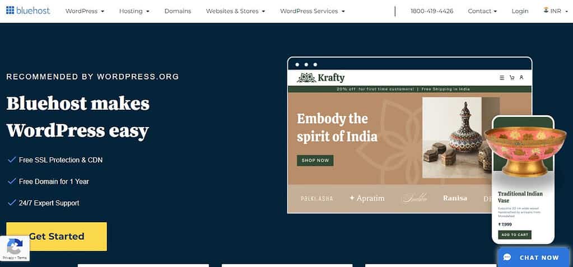Click the Free Domain for 1 Year checkmark
The width and height of the screenshot is (573, 267).
point(12,181)
